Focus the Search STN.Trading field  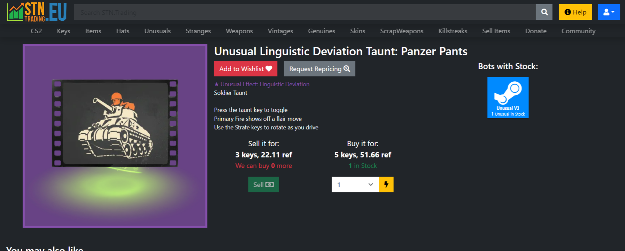point(305,12)
